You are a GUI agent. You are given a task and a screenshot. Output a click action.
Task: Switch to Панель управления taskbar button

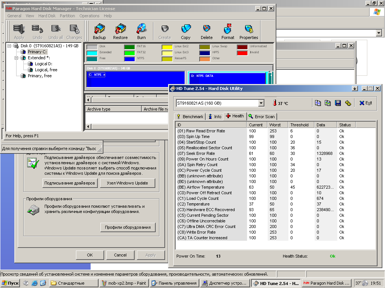click(x=174, y=283)
